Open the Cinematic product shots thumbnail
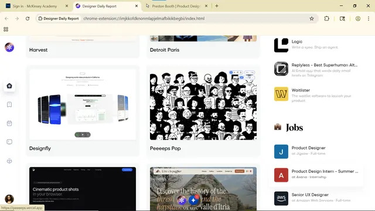The width and height of the screenshot is (375, 211). tap(83, 189)
